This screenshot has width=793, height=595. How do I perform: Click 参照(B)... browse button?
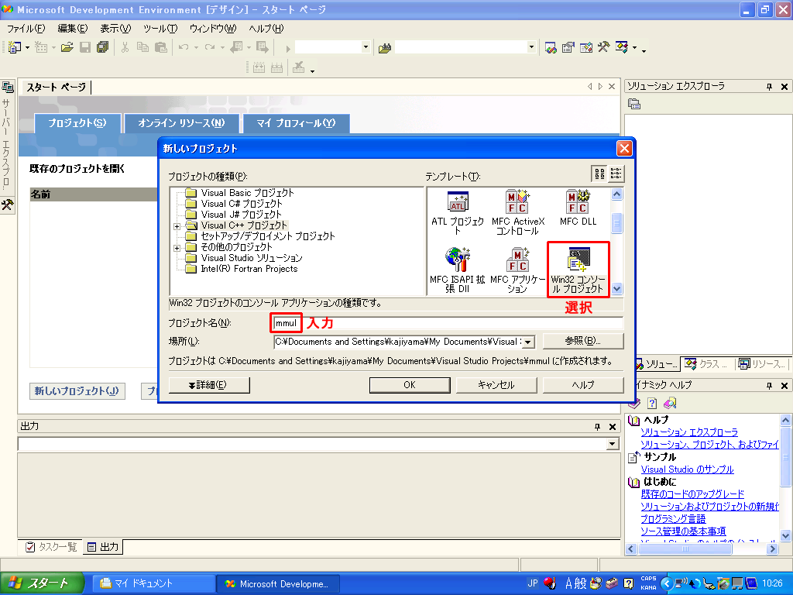[583, 341]
